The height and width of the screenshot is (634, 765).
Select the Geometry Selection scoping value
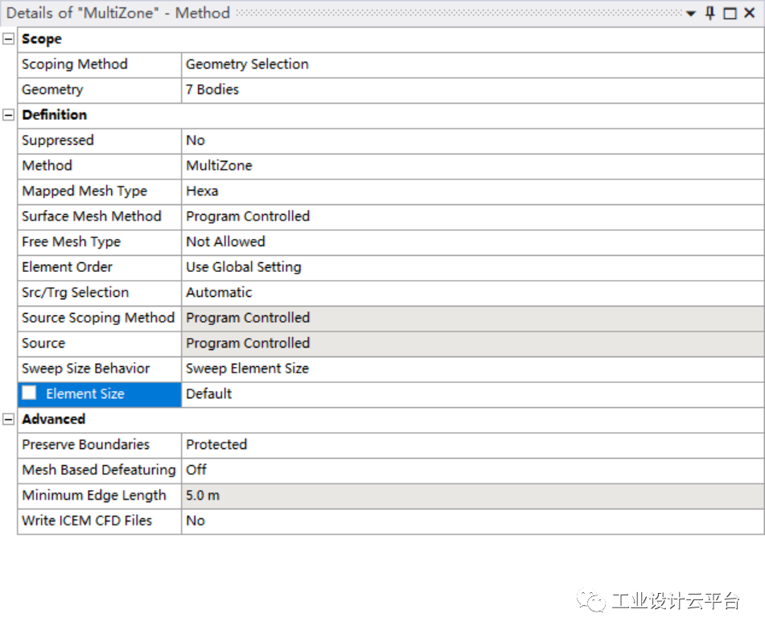point(472,64)
